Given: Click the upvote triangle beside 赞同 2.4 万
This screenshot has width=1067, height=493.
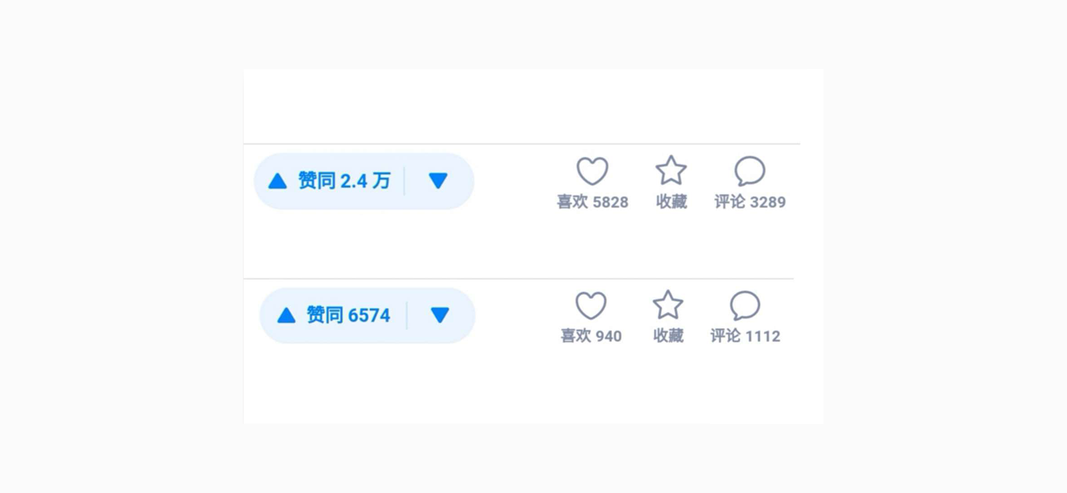Looking at the screenshot, I should (277, 181).
